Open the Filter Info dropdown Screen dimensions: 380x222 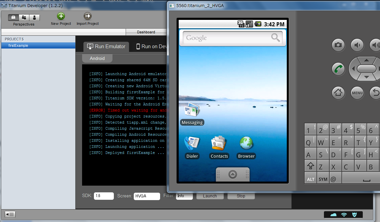point(184,196)
